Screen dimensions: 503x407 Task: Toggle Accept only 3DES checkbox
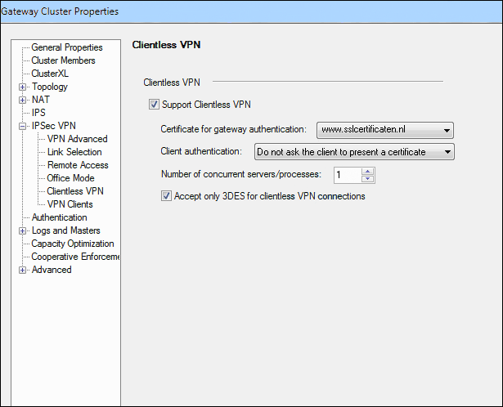point(166,196)
